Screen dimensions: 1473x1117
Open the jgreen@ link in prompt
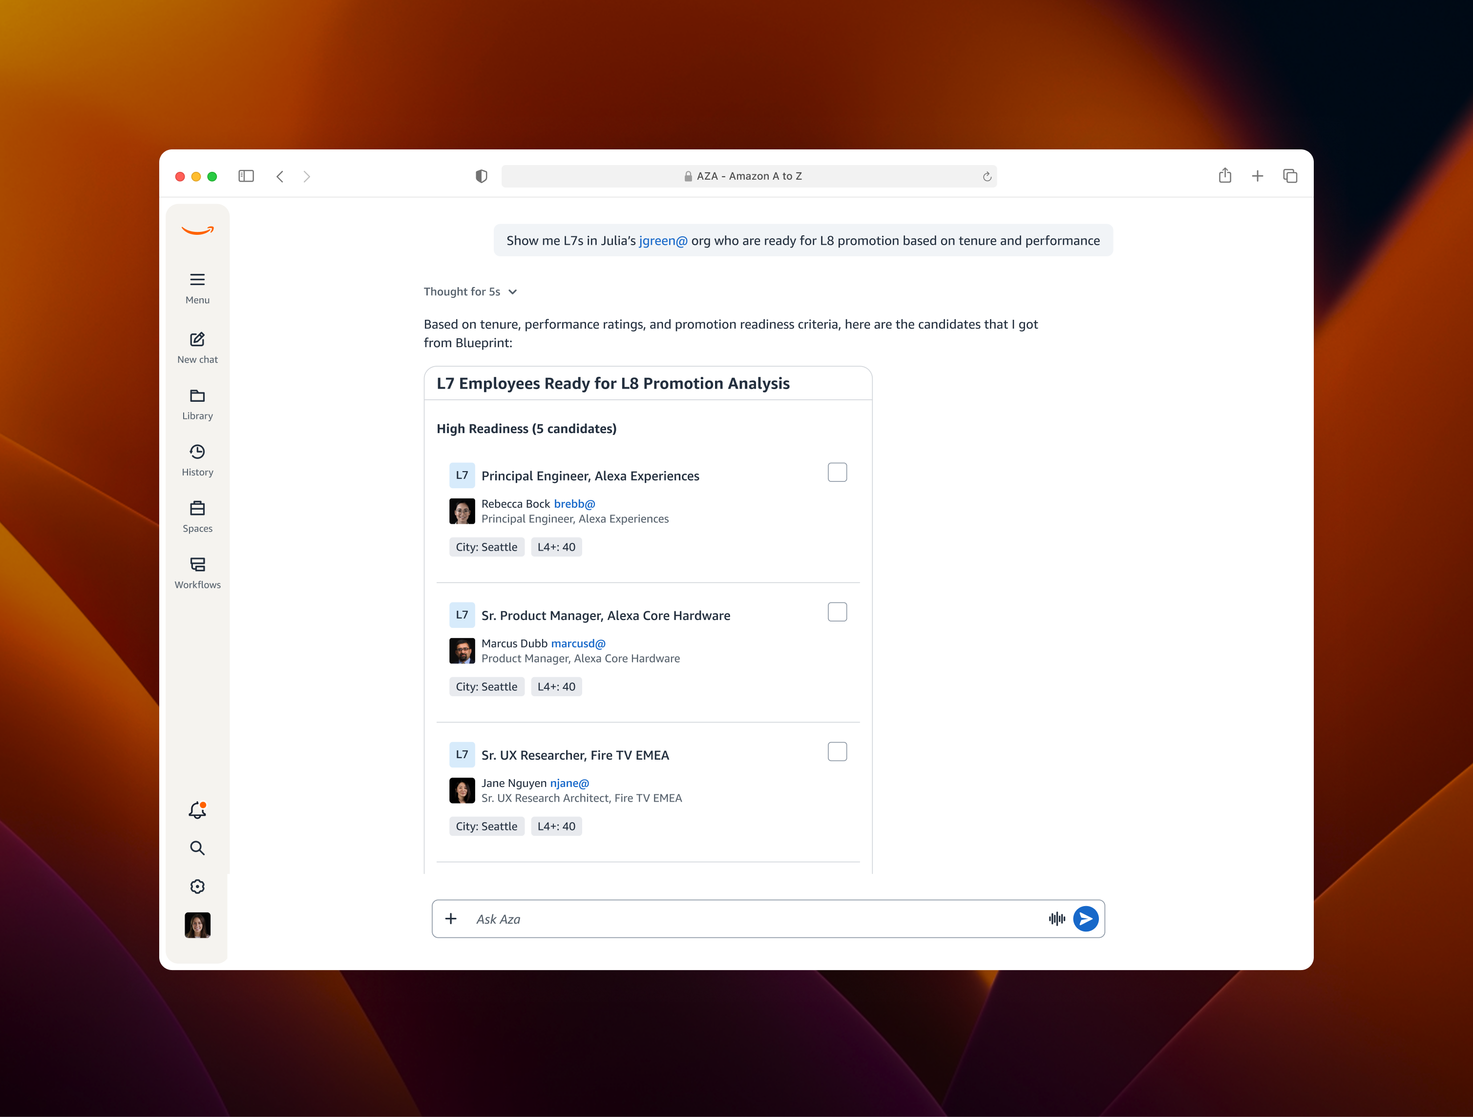point(663,240)
